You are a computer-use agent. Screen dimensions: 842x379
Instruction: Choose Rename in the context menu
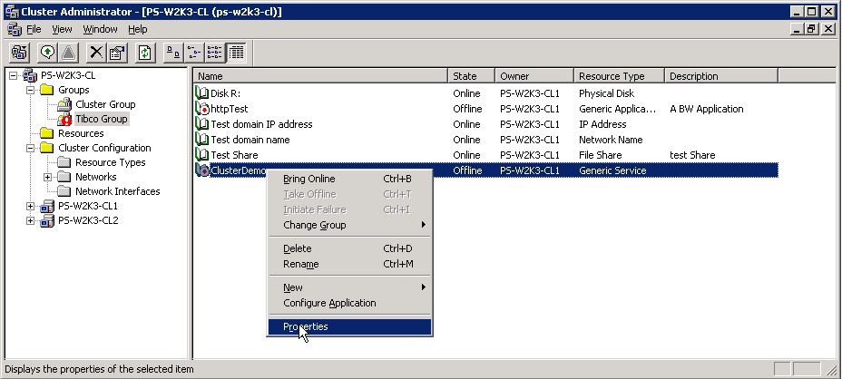(x=349, y=264)
